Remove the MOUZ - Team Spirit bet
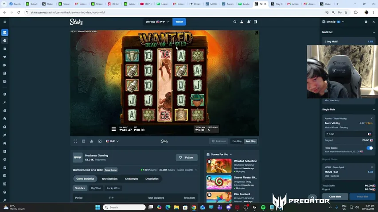Image resolution: width=378 pixels, height=212 pixels. tap(371, 167)
